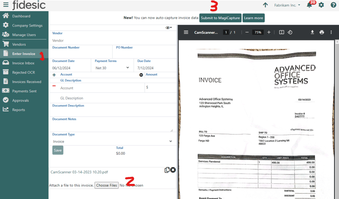Click Submit to MagiCapture button
Viewport: 339px width, 199px height.
pyautogui.click(x=220, y=18)
